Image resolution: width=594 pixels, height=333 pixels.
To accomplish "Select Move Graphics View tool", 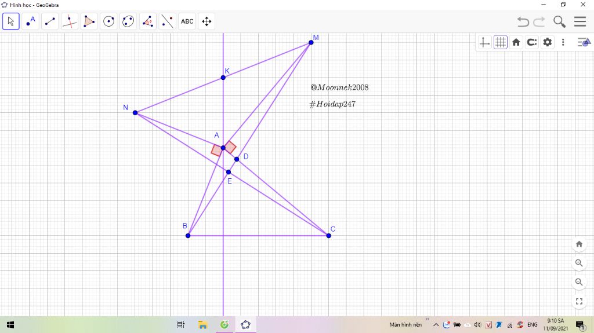I will click(x=207, y=21).
